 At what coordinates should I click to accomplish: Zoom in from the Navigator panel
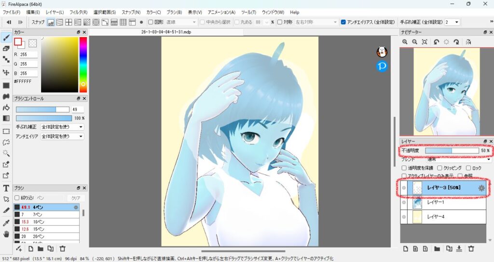click(x=405, y=42)
